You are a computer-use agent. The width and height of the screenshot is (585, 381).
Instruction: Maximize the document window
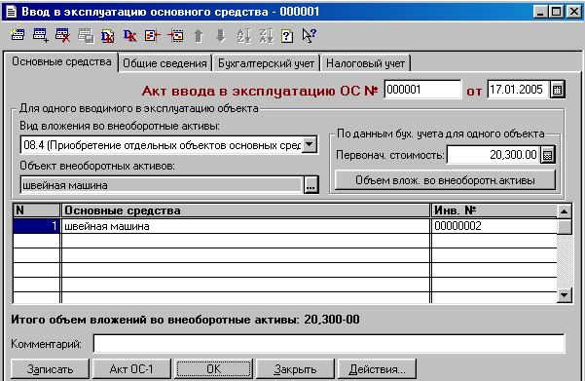[556, 12]
